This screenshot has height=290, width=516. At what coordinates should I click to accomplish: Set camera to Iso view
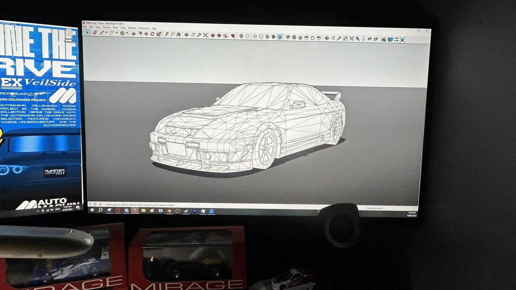click(288, 37)
